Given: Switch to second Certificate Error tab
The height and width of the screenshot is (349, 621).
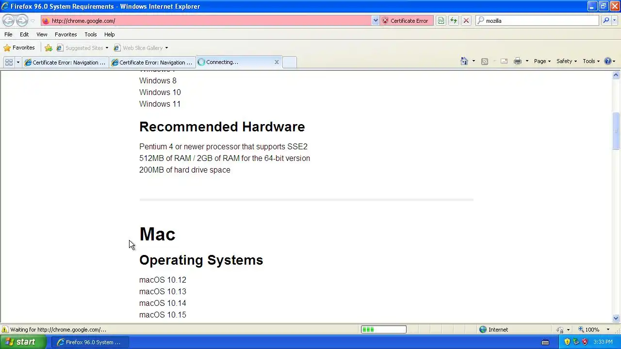Looking at the screenshot, I should coord(152,62).
